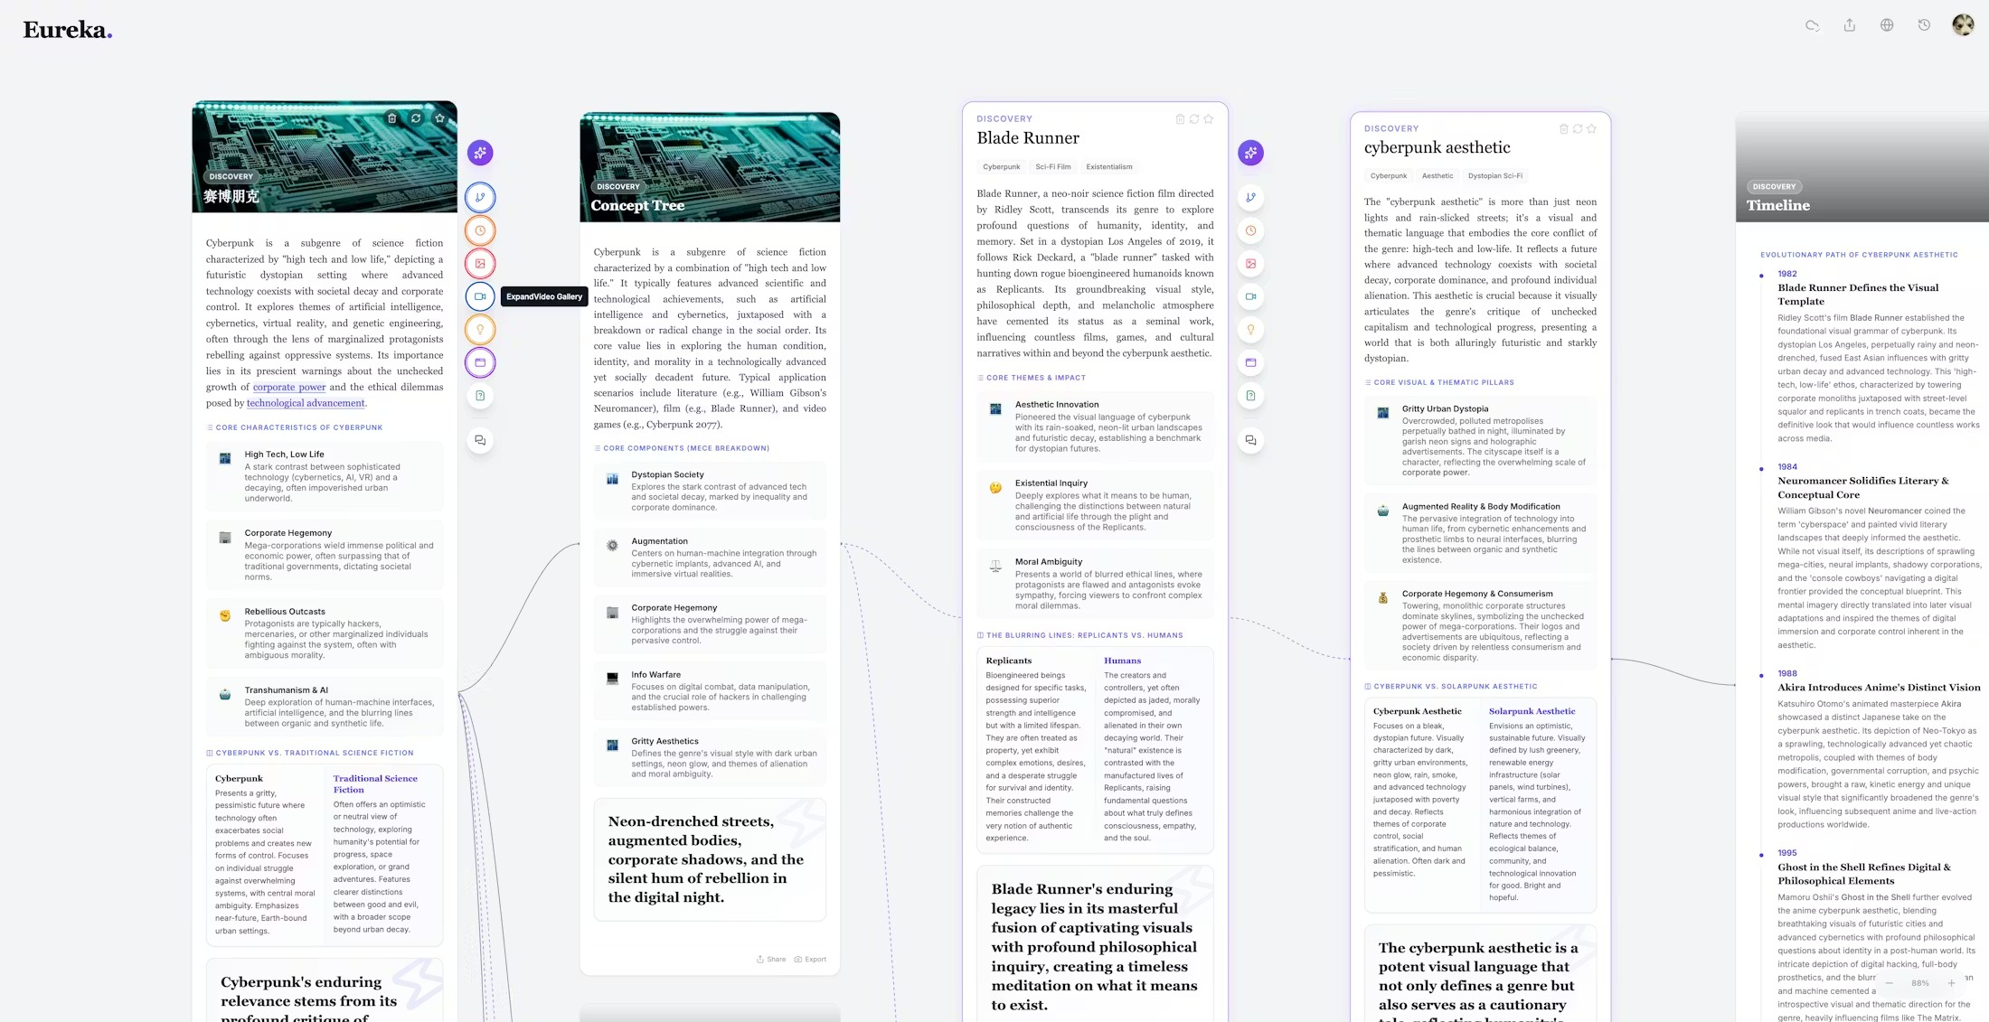The width and height of the screenshot is (1989, 1022).
Task: Toggle the star favorite on 赛博朋克 card header
Action: click(x=440, y=118)
